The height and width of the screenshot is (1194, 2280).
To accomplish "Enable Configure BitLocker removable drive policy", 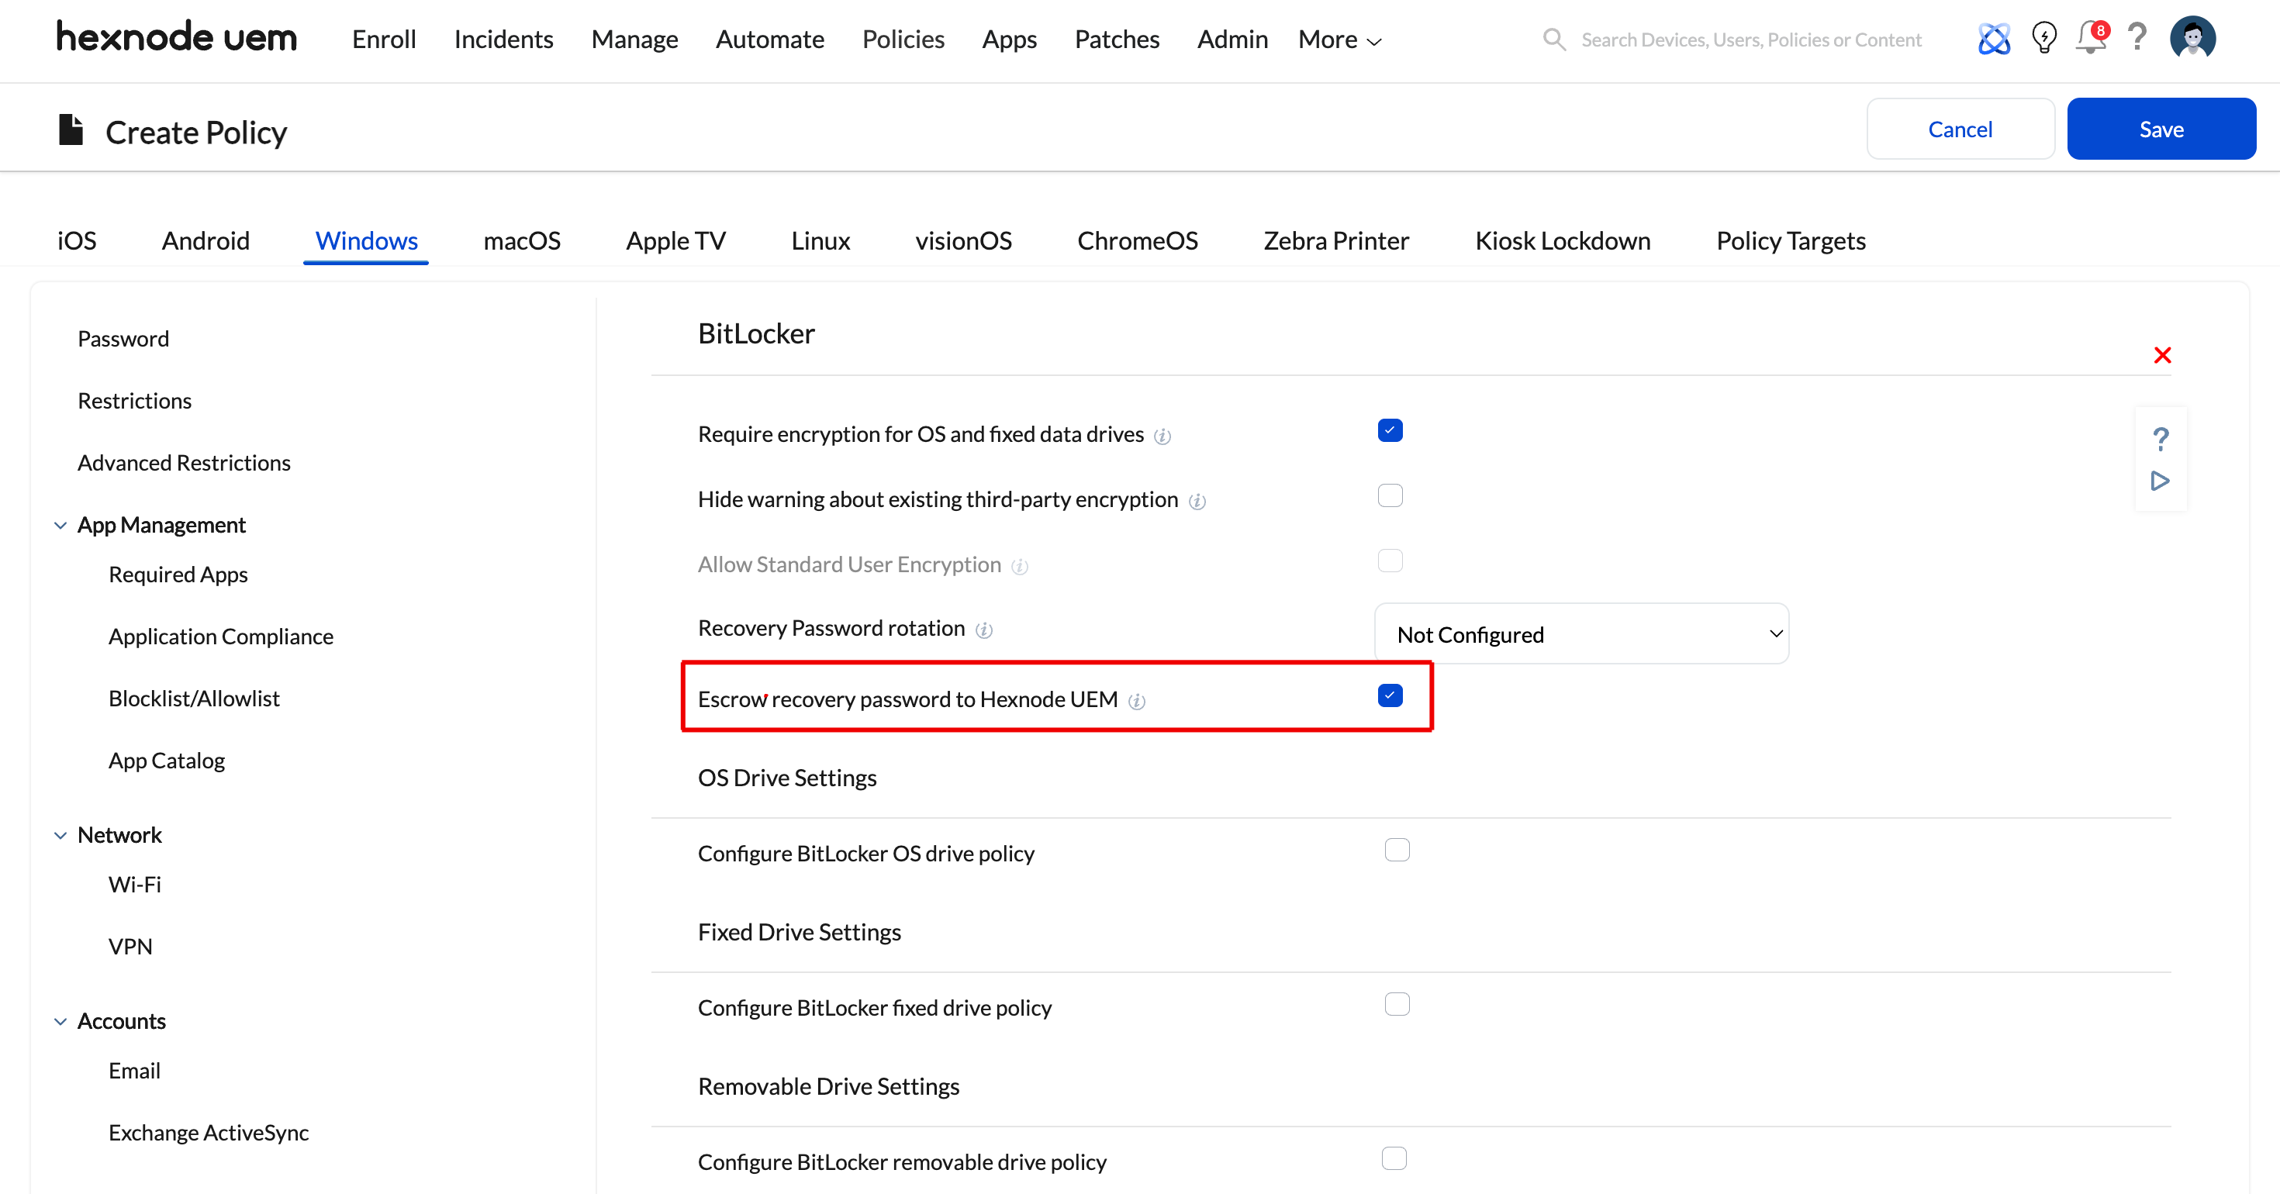I will [1394, 1158].
